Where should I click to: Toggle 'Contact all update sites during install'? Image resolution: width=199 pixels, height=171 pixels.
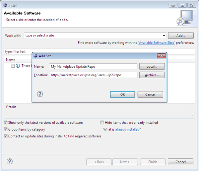pyautogui.click(x=6, y=136)
